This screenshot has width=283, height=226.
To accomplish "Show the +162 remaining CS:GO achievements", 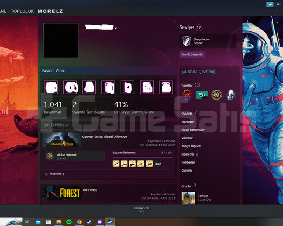I will click(x=157, y=164).
